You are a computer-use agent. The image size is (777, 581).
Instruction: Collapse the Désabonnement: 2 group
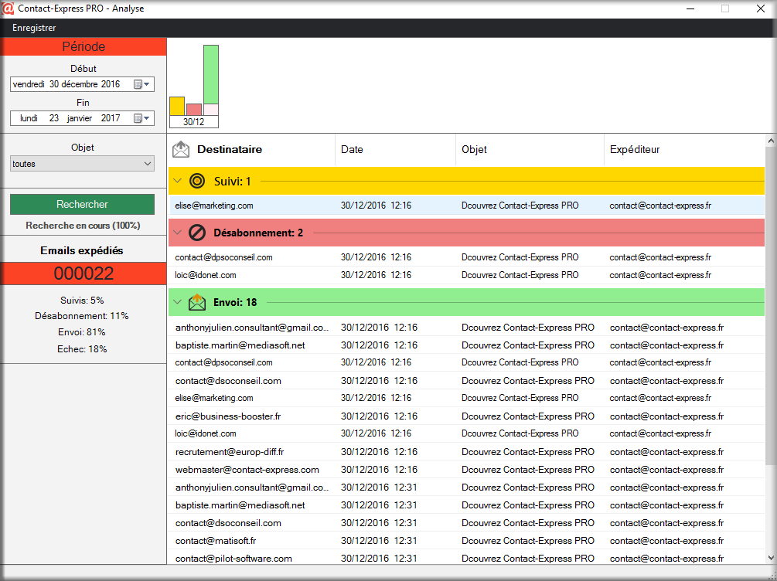pos(177,233)
